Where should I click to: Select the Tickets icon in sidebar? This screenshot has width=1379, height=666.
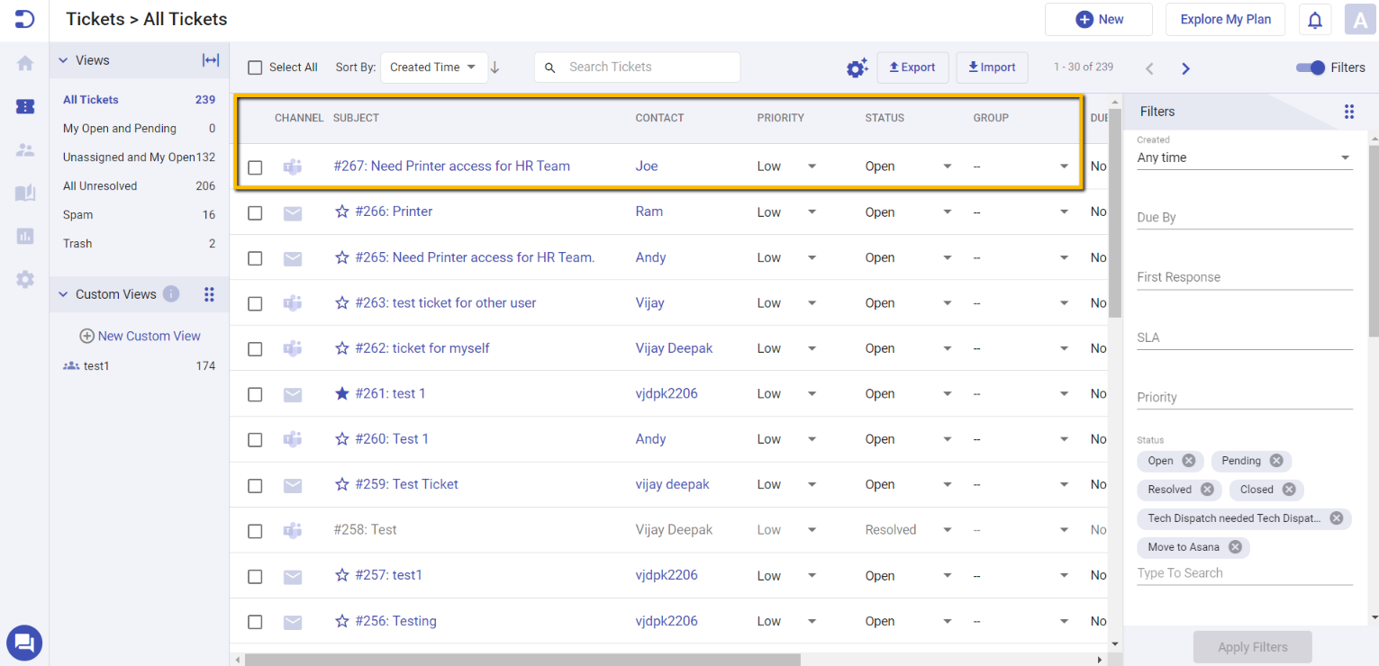(24, 106)
